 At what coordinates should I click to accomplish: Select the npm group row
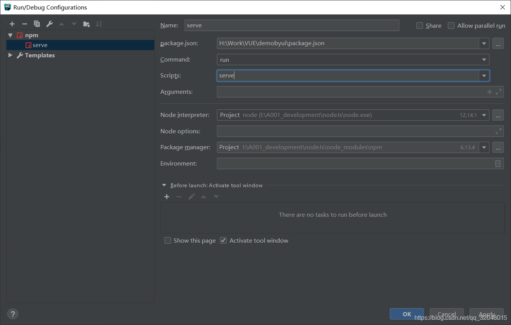(80, 35)
